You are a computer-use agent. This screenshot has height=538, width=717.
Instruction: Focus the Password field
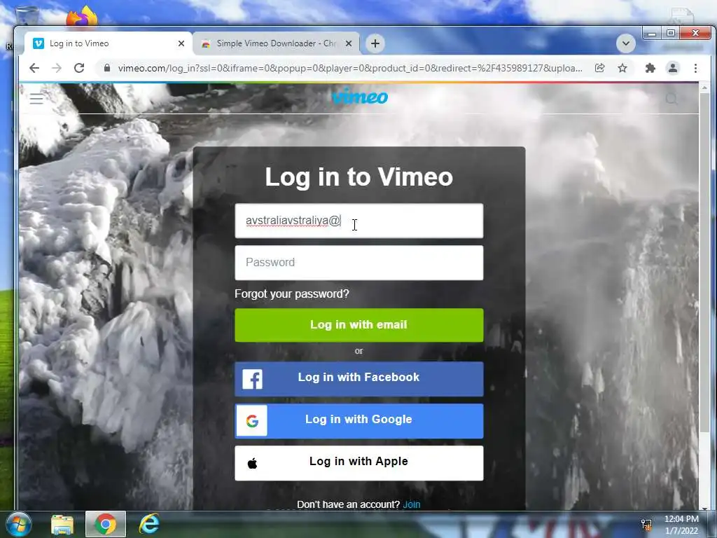click(x=359, y=263)
